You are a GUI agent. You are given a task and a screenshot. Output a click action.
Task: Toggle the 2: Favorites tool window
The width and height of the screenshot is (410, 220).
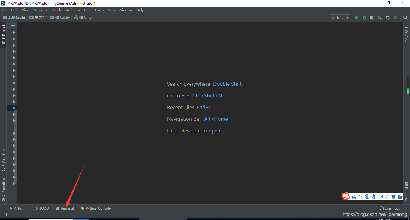coord(3,190)
